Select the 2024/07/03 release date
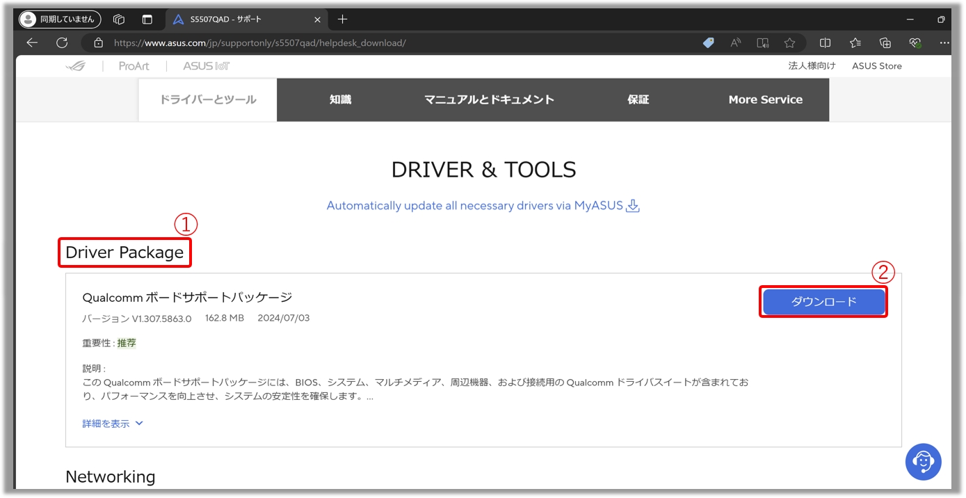 [284, 318]
